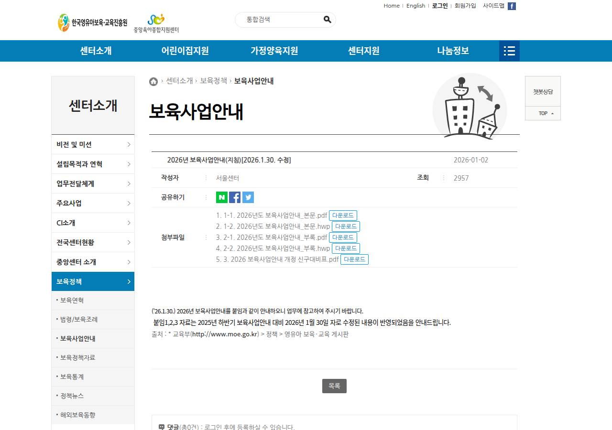Click the 목록 list button
The image size is (612, 430).
click(x=334, y=386)
